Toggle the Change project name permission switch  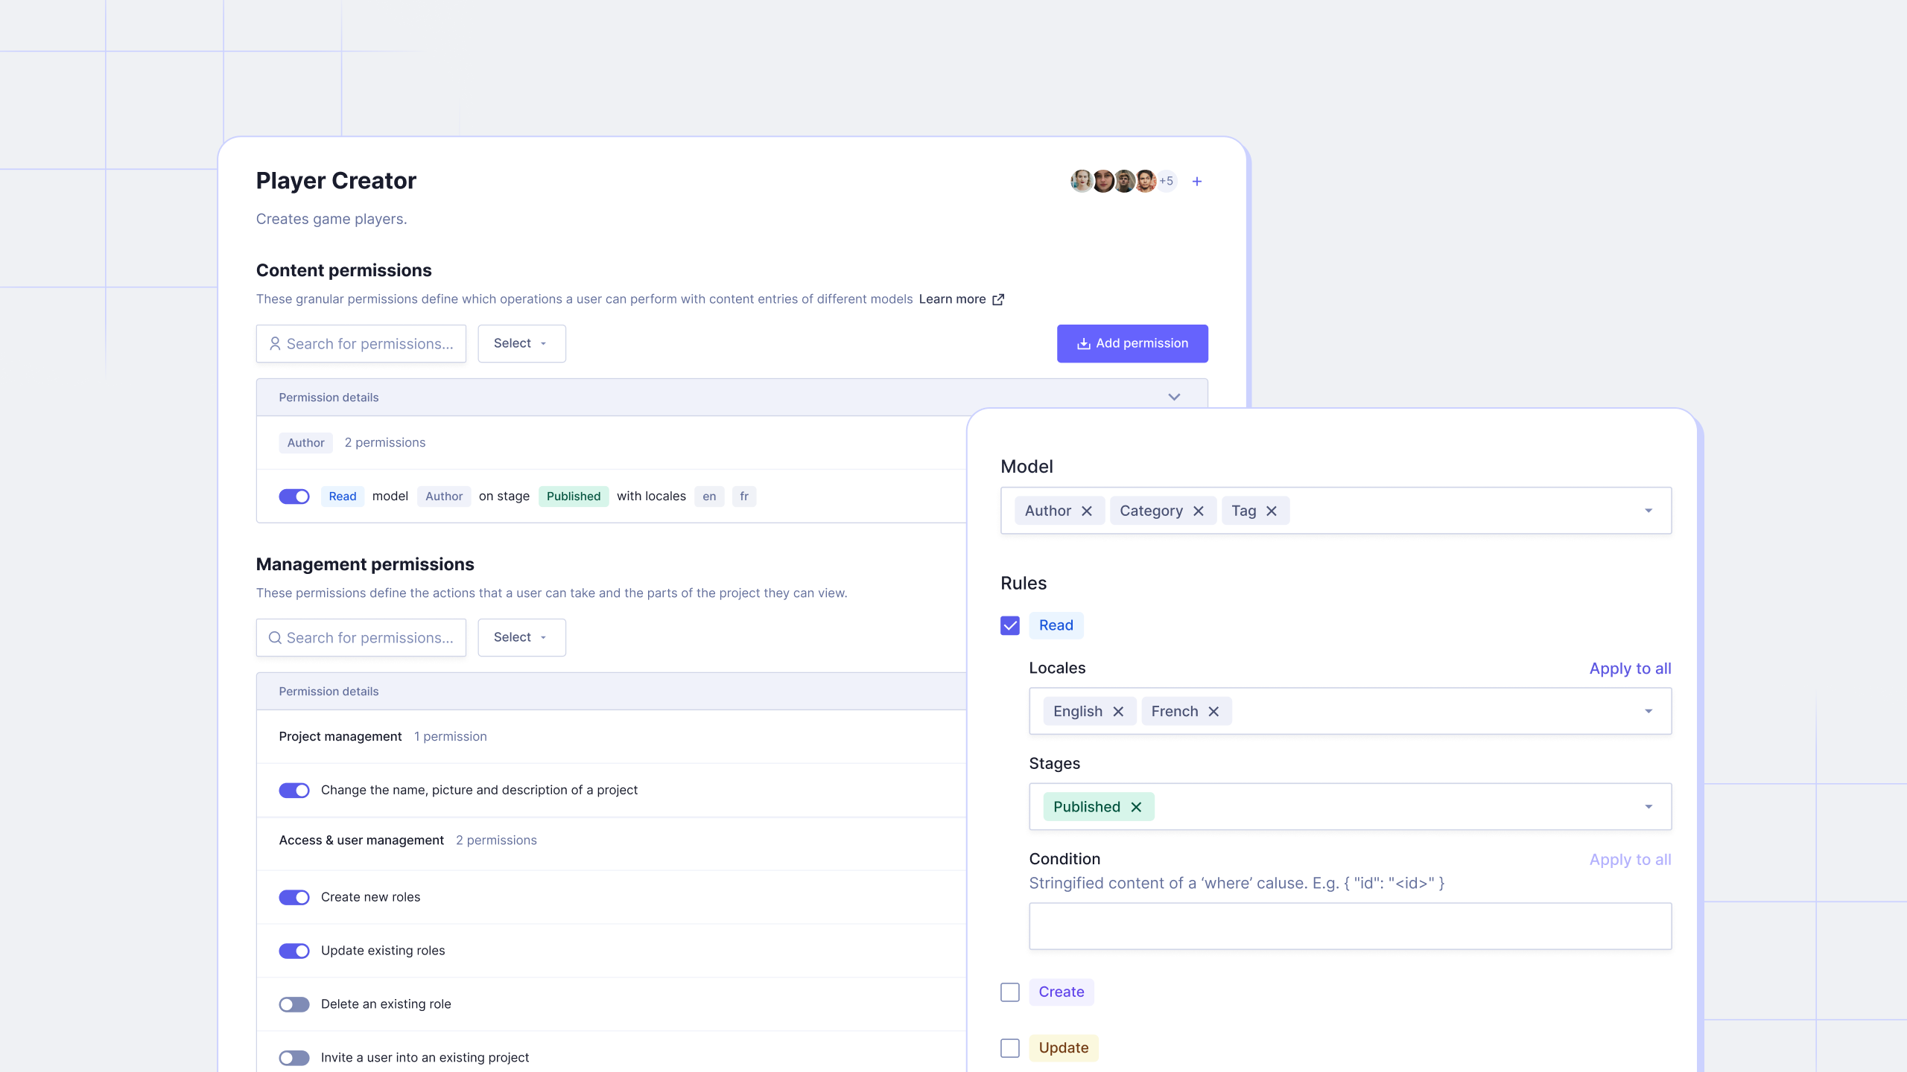tap(293, 789)
